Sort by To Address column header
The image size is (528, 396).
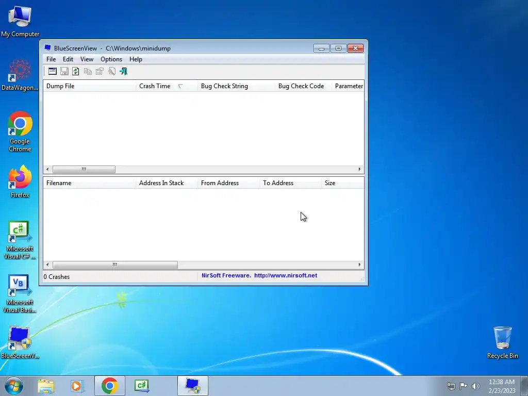click(x=290, y=183)
